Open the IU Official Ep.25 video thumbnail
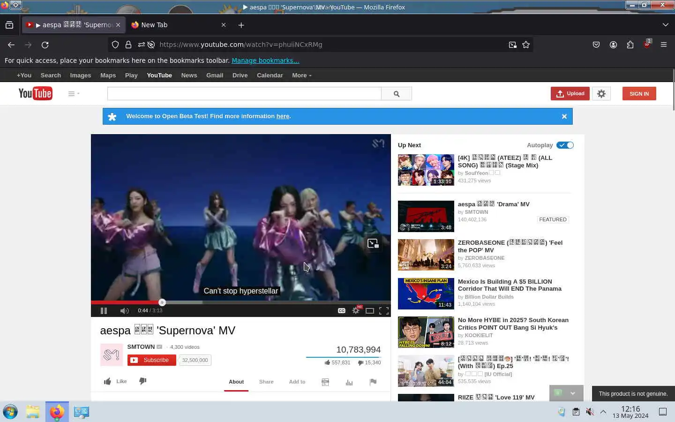Image resolution: width=675 pixels, height=422 pixels. [x=426, y=371]
